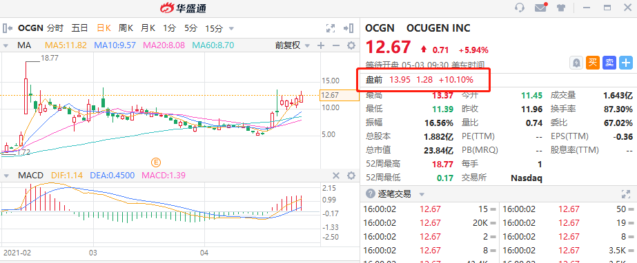Collapse the left panel beside OCGN
This screenshot has width=637, height=263.
[8, 28]
